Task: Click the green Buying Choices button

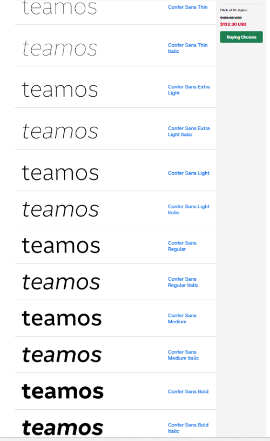Action: click(x=241, y=37)
